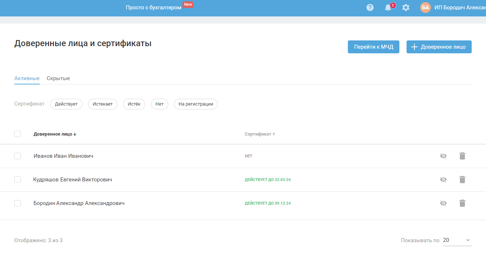Sort by Сертификат column header
Image resolution: width=486 pixels, height=259 pixels.
(x=260, y=134)
